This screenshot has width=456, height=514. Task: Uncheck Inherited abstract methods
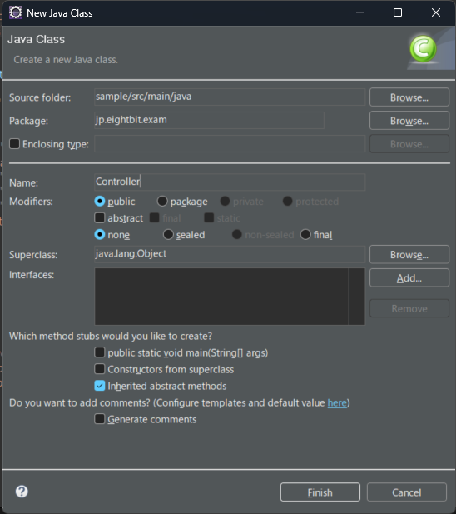click(100, 386)
